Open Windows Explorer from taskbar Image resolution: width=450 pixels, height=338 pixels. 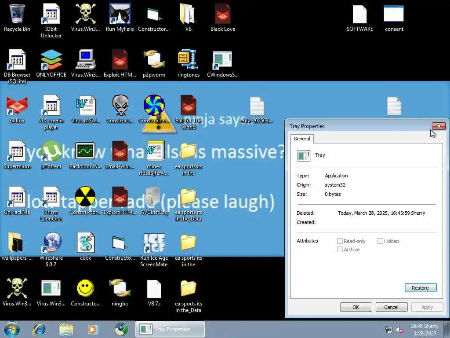[66, 329]
